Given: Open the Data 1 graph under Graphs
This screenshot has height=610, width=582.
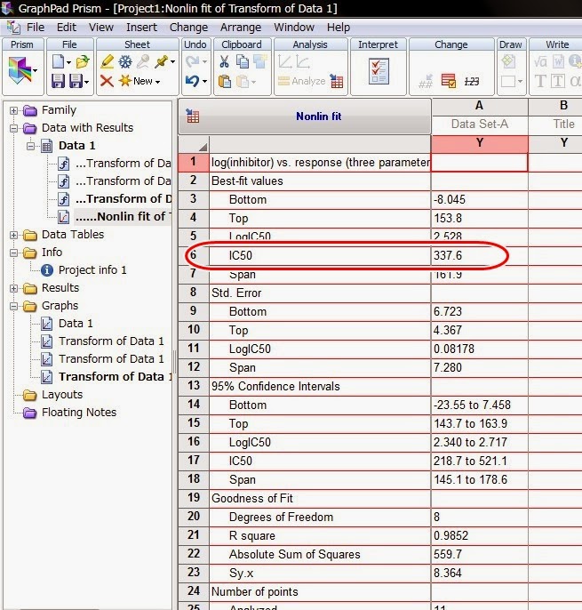Looking at the screenshot, I should (x=76, y=324).
